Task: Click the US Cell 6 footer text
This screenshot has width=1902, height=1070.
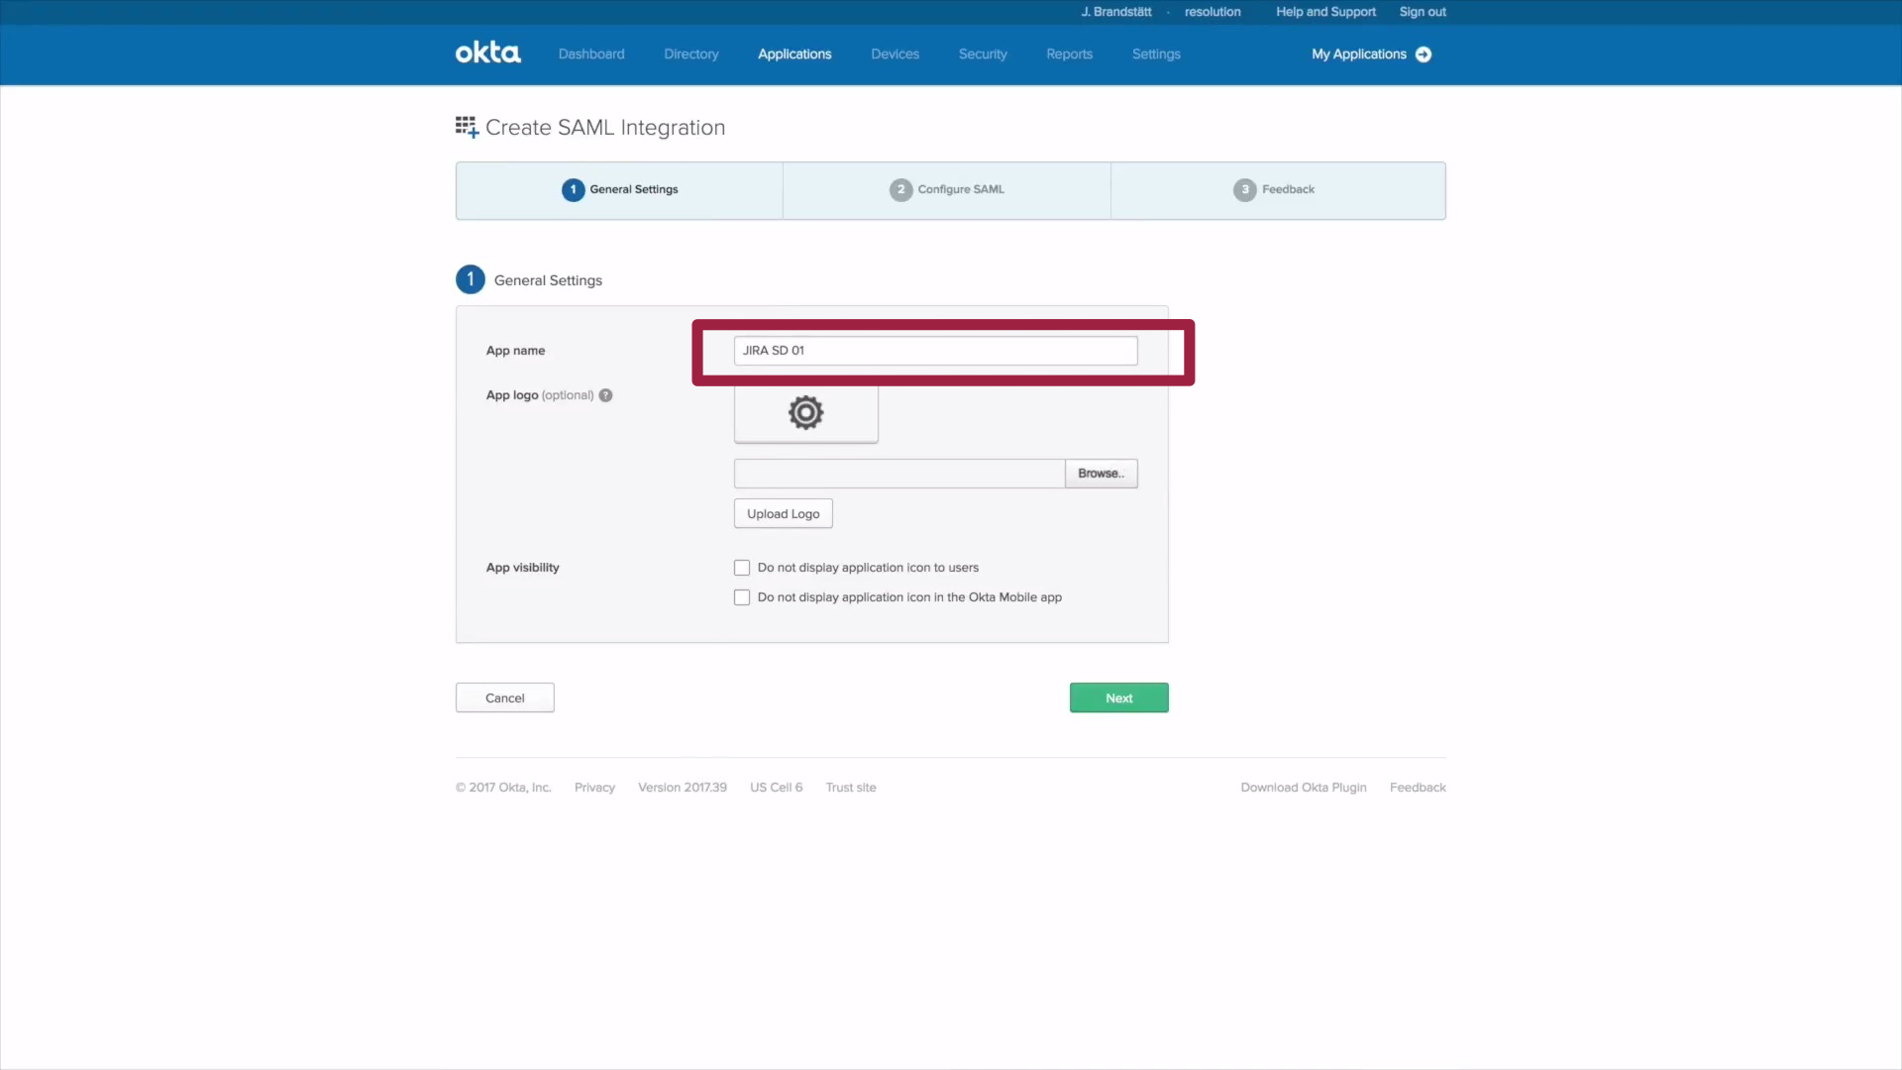Action: tap(776, 788)
